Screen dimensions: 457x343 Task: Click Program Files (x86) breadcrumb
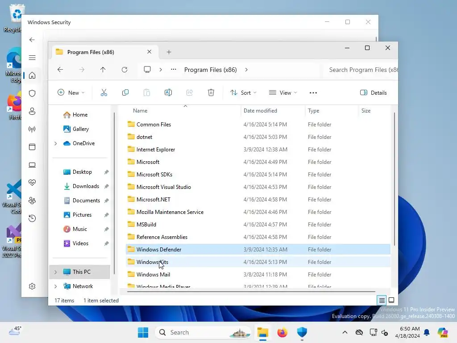pos(211,70)
